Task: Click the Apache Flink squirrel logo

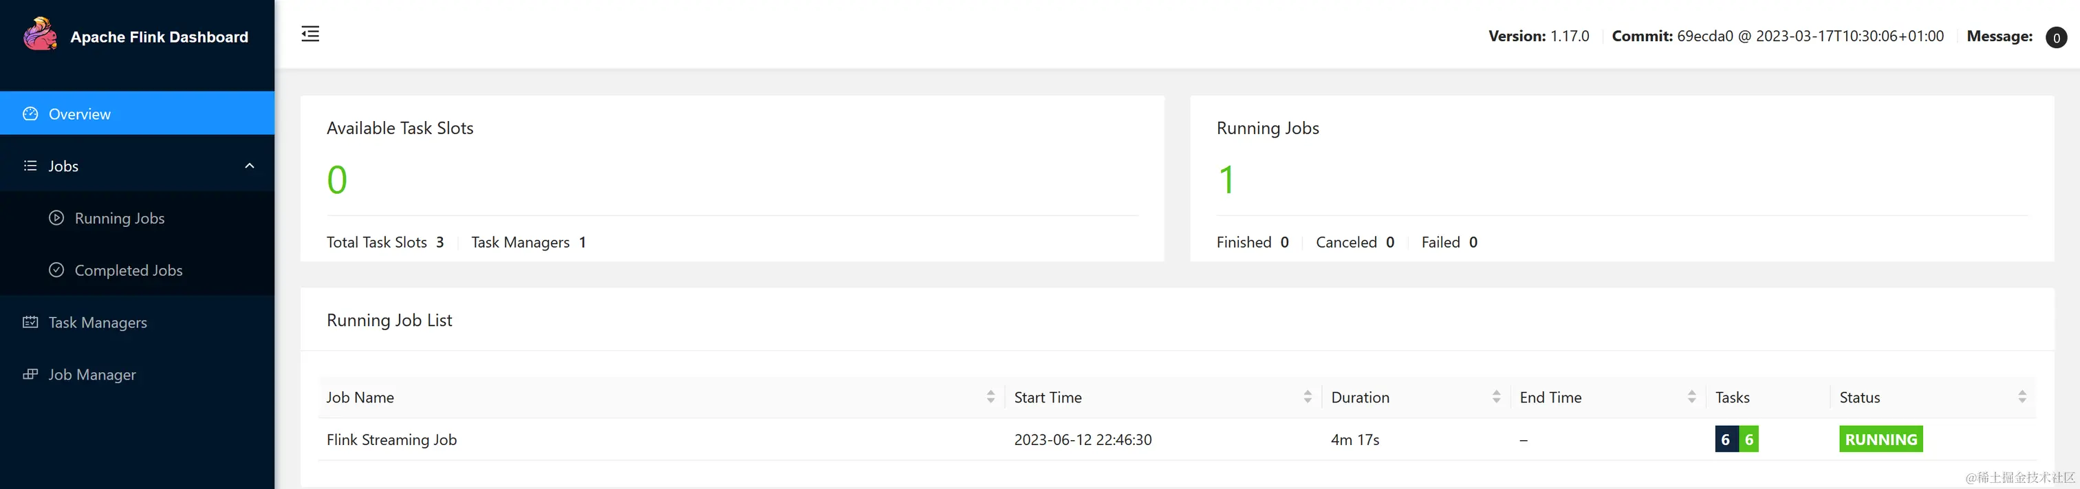Action: 40,34
